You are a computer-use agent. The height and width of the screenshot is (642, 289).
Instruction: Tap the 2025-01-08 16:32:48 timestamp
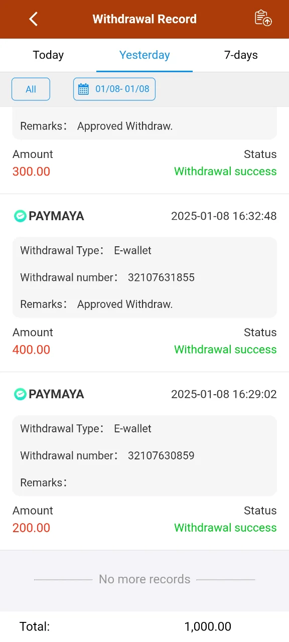(224, 216)
